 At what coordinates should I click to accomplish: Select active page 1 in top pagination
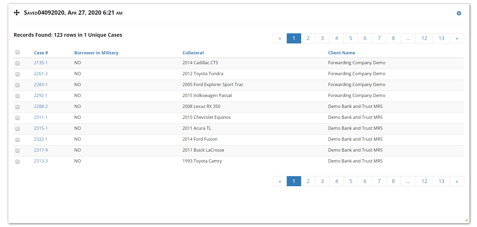294,38
